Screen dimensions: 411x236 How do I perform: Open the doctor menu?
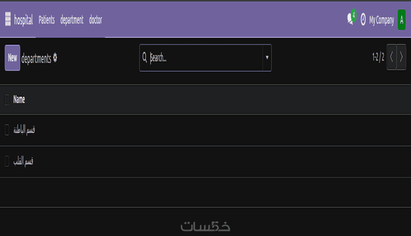point(96,20)
